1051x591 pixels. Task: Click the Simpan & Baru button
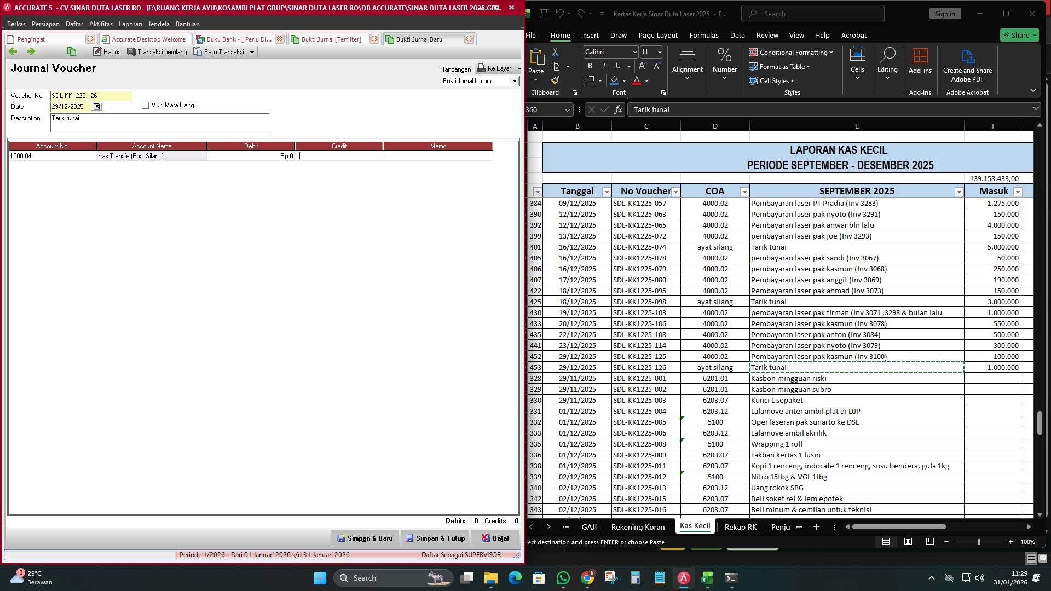[364, 538]
